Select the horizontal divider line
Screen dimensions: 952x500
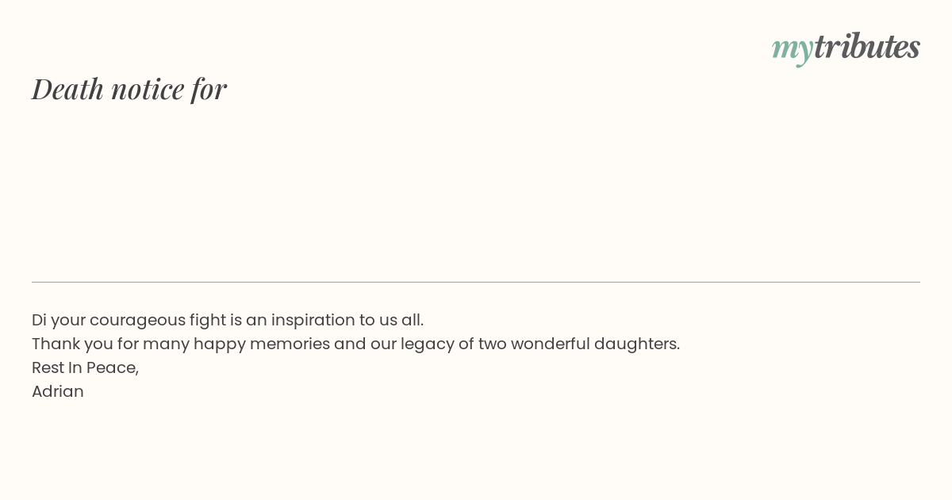tap(476, 282)
